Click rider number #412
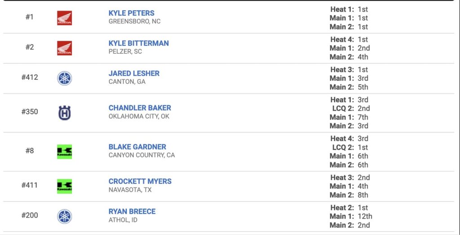 coord(30,77)
